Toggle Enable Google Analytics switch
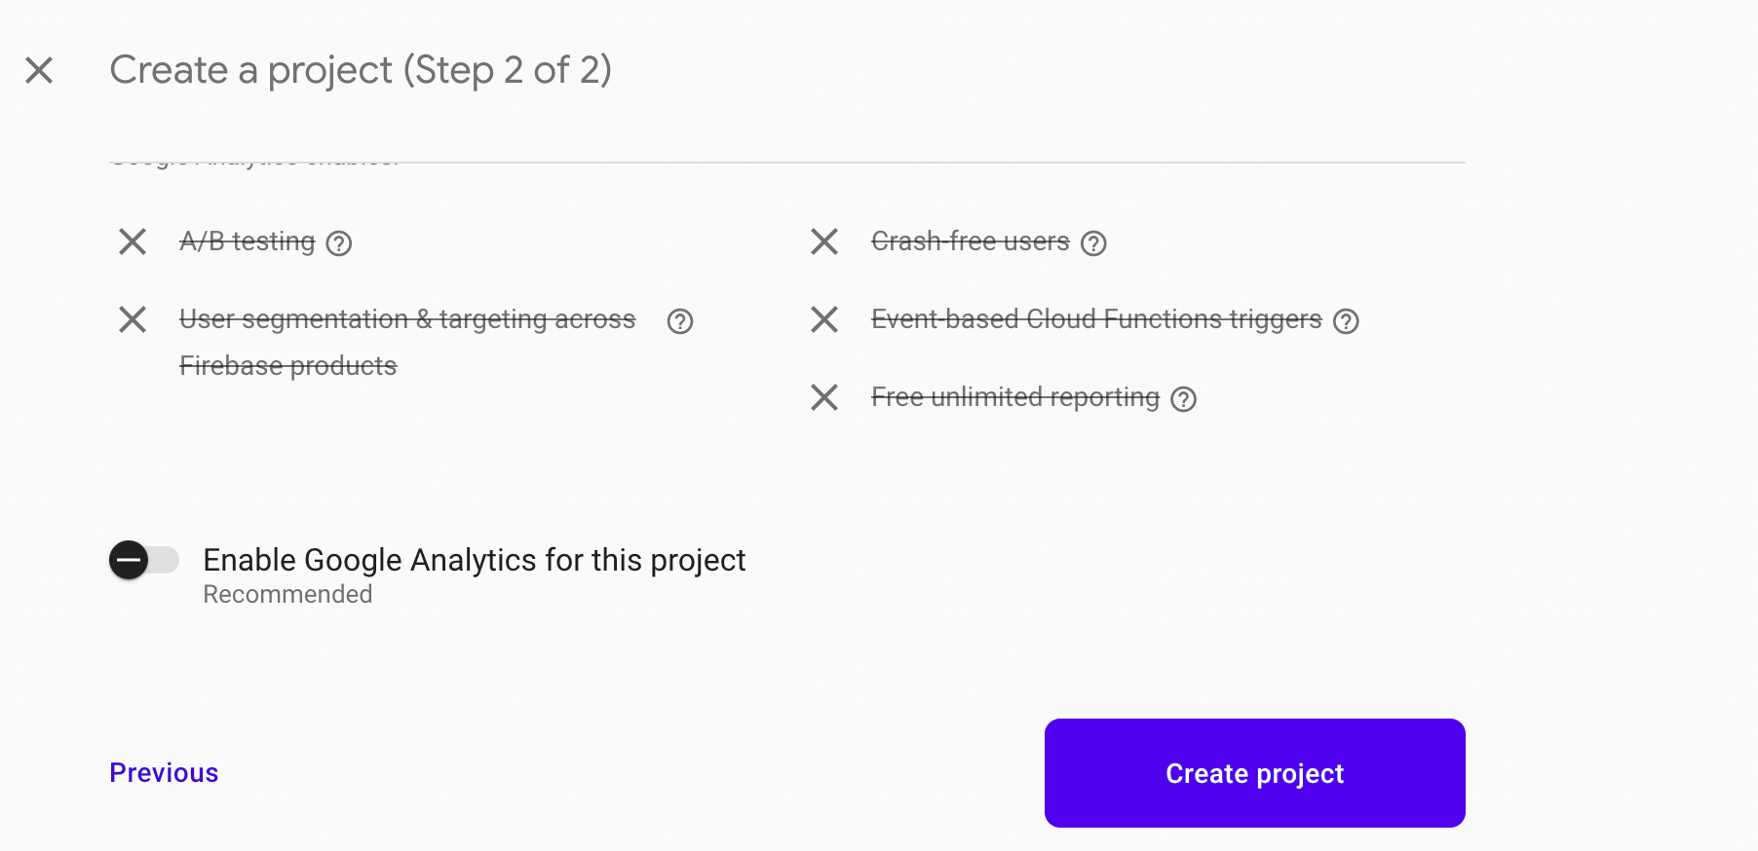This screenshot has width=1758, height=851. [143, 560]
